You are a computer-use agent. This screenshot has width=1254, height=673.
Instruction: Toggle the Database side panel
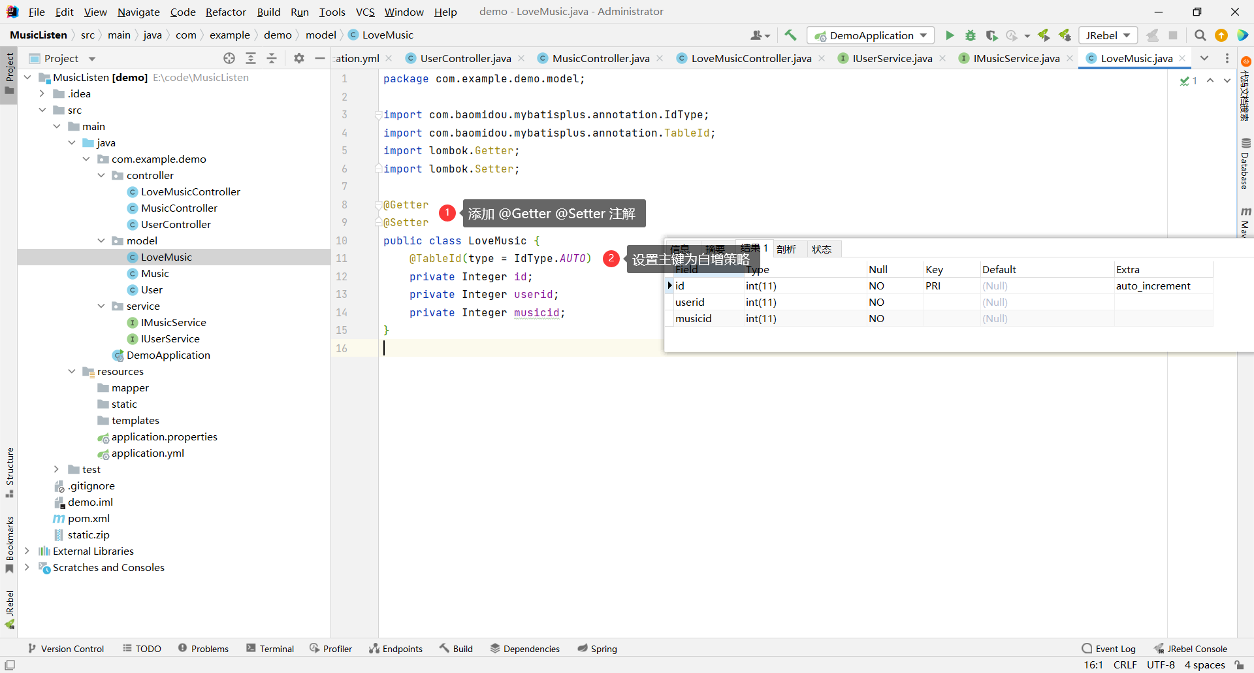tap(1245, 164)
